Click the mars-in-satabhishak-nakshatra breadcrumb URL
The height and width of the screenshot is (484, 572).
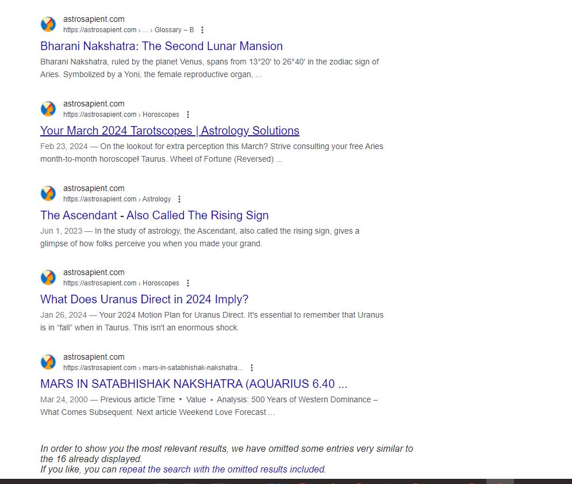pos(153,368)
